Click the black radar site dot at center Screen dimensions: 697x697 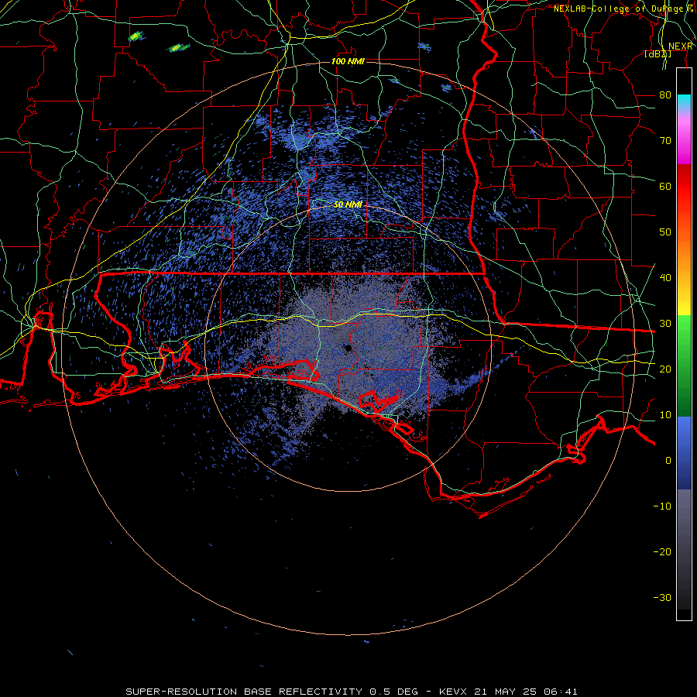coord(348,348)
